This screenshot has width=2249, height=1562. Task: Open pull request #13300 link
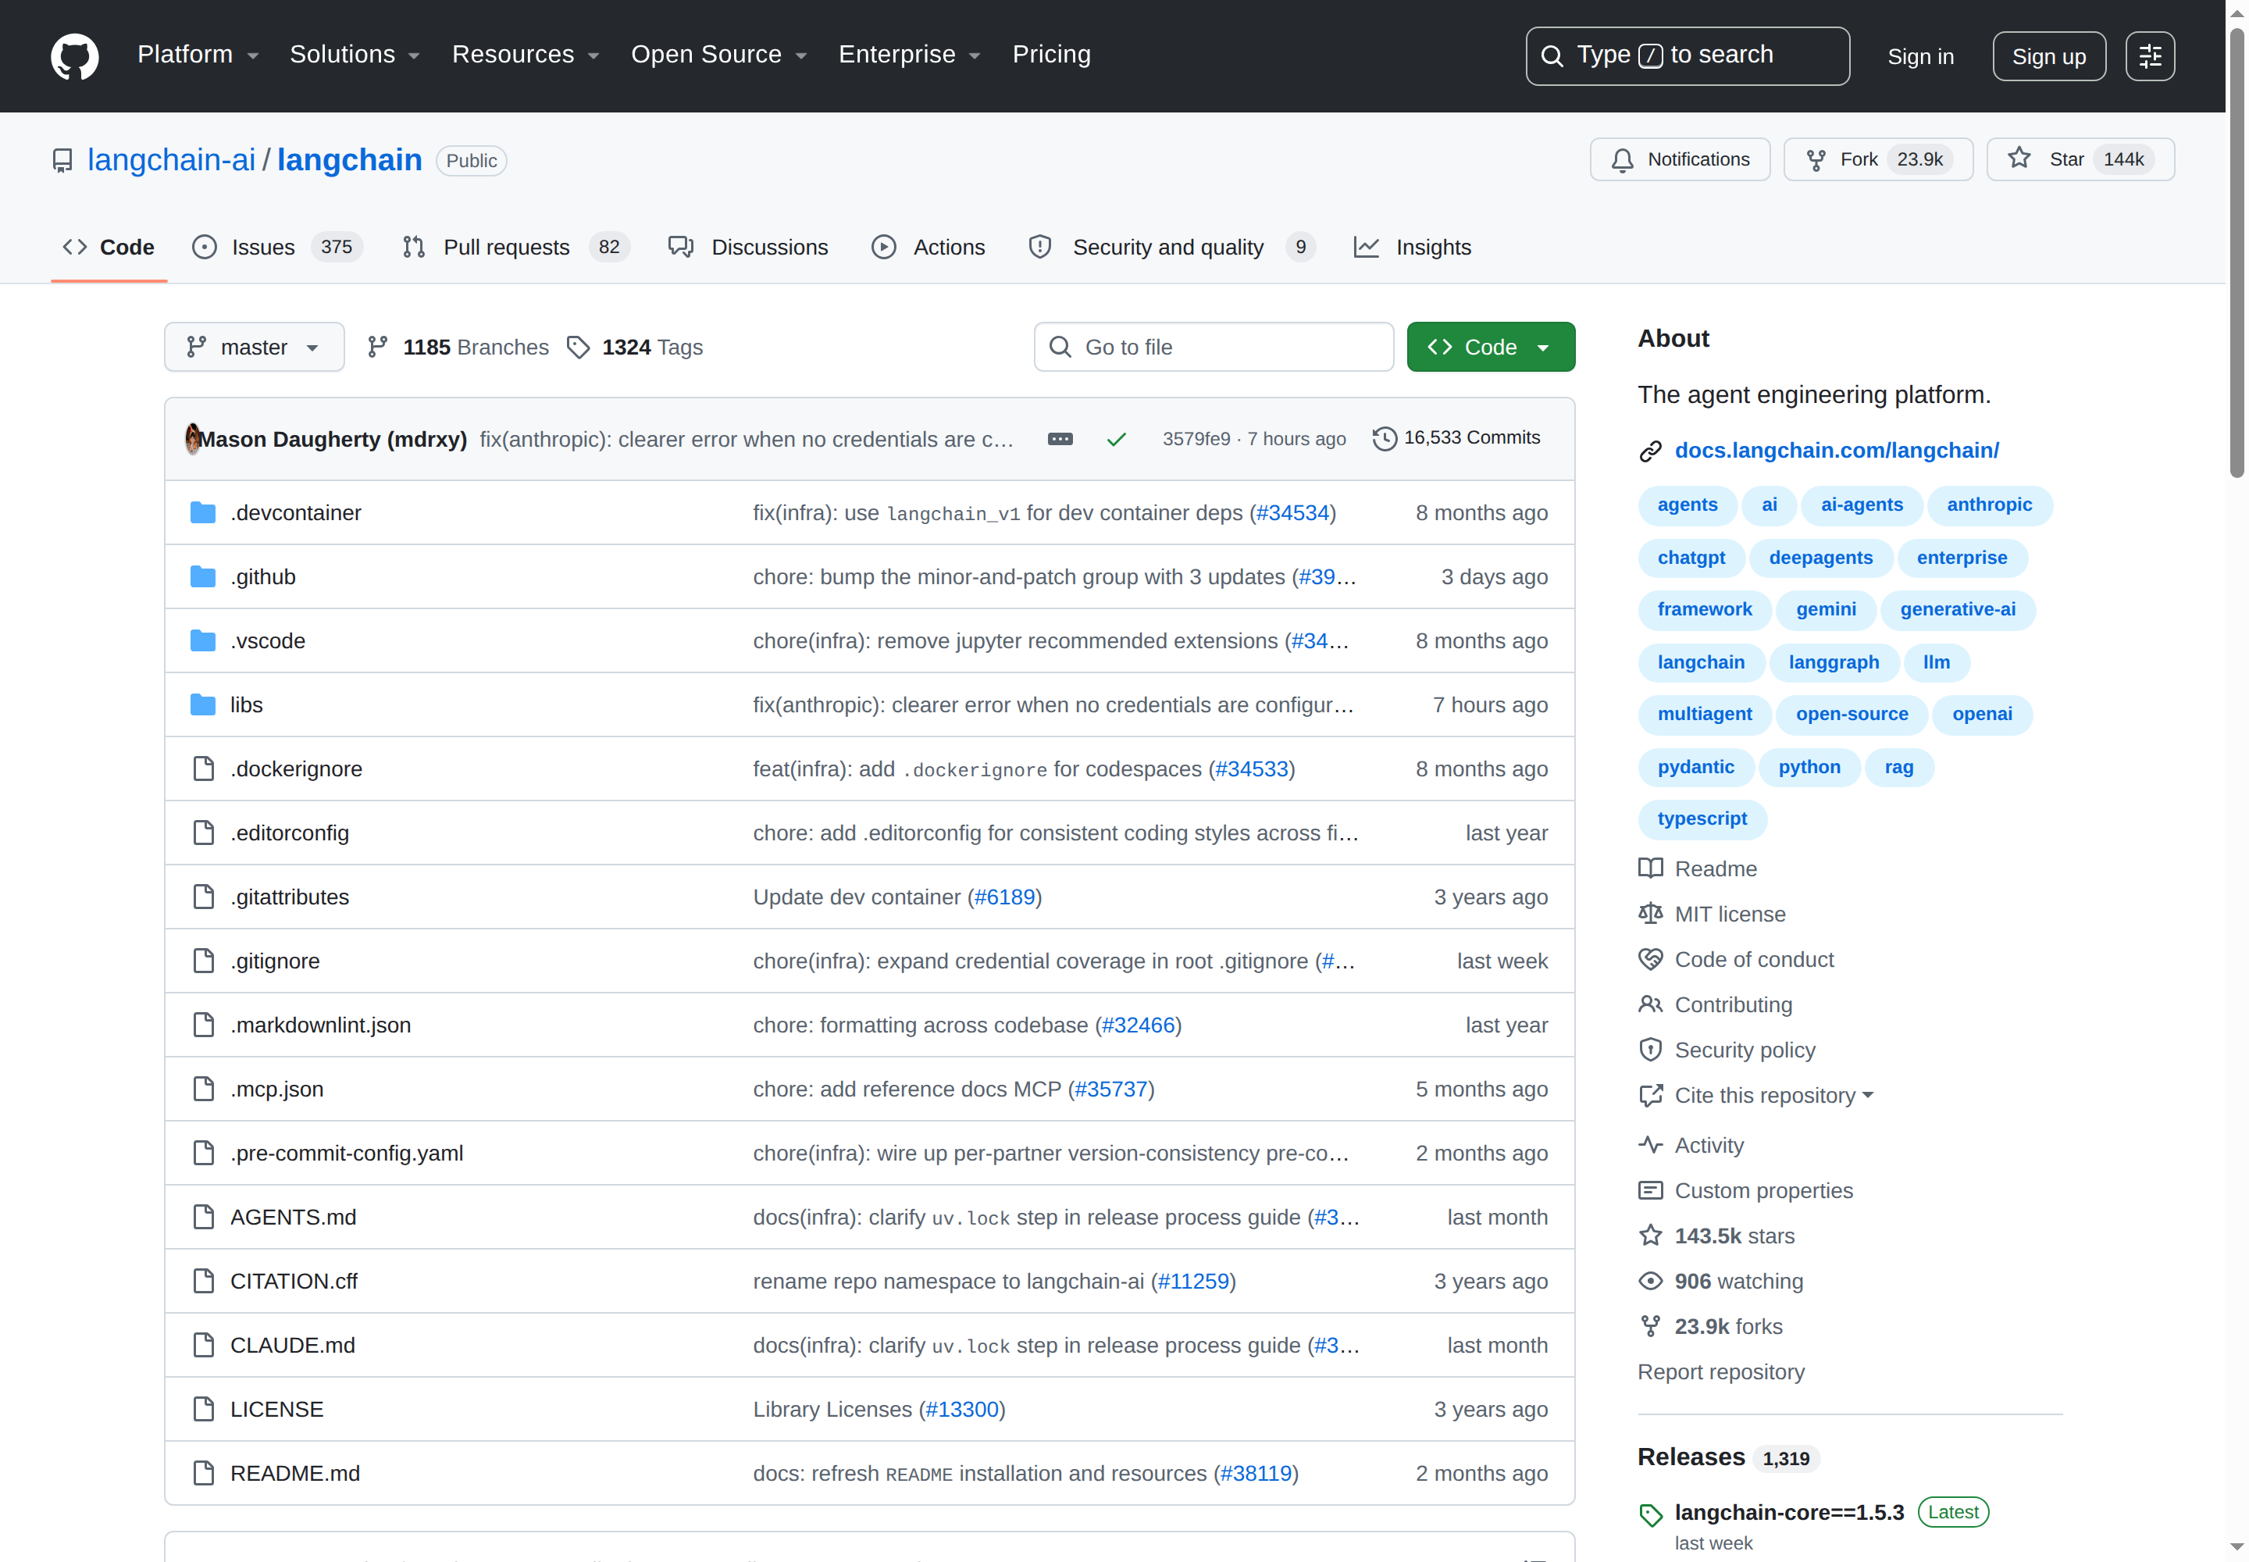point(961,1410)
